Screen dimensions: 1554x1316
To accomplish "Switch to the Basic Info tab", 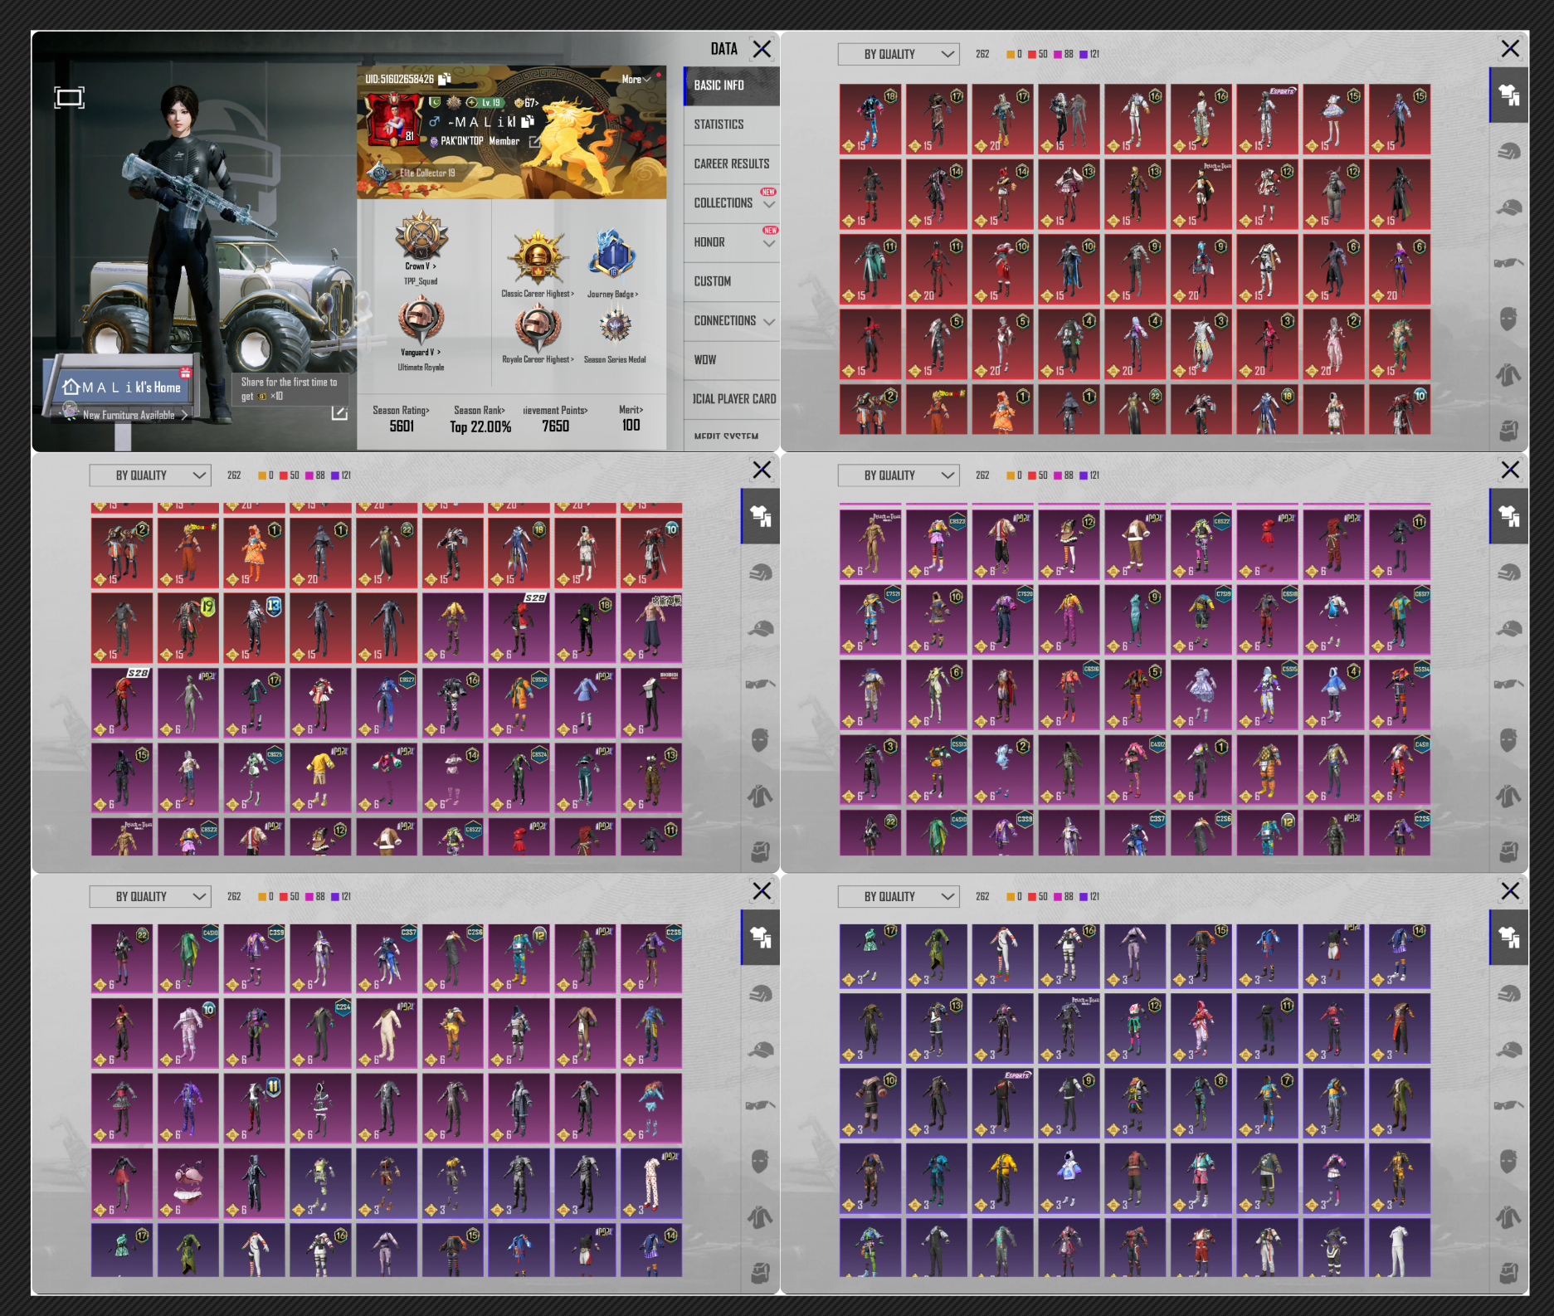I will pyautogui.click(x=732, y=85).
